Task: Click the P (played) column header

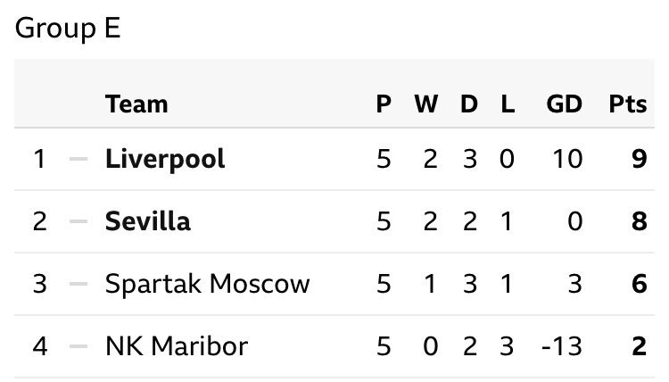Action: (x=384, y=104)
